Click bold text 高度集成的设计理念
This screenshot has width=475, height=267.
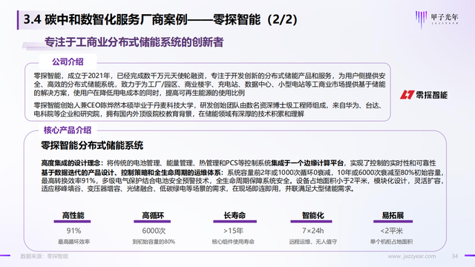click(x=71, y=163)
